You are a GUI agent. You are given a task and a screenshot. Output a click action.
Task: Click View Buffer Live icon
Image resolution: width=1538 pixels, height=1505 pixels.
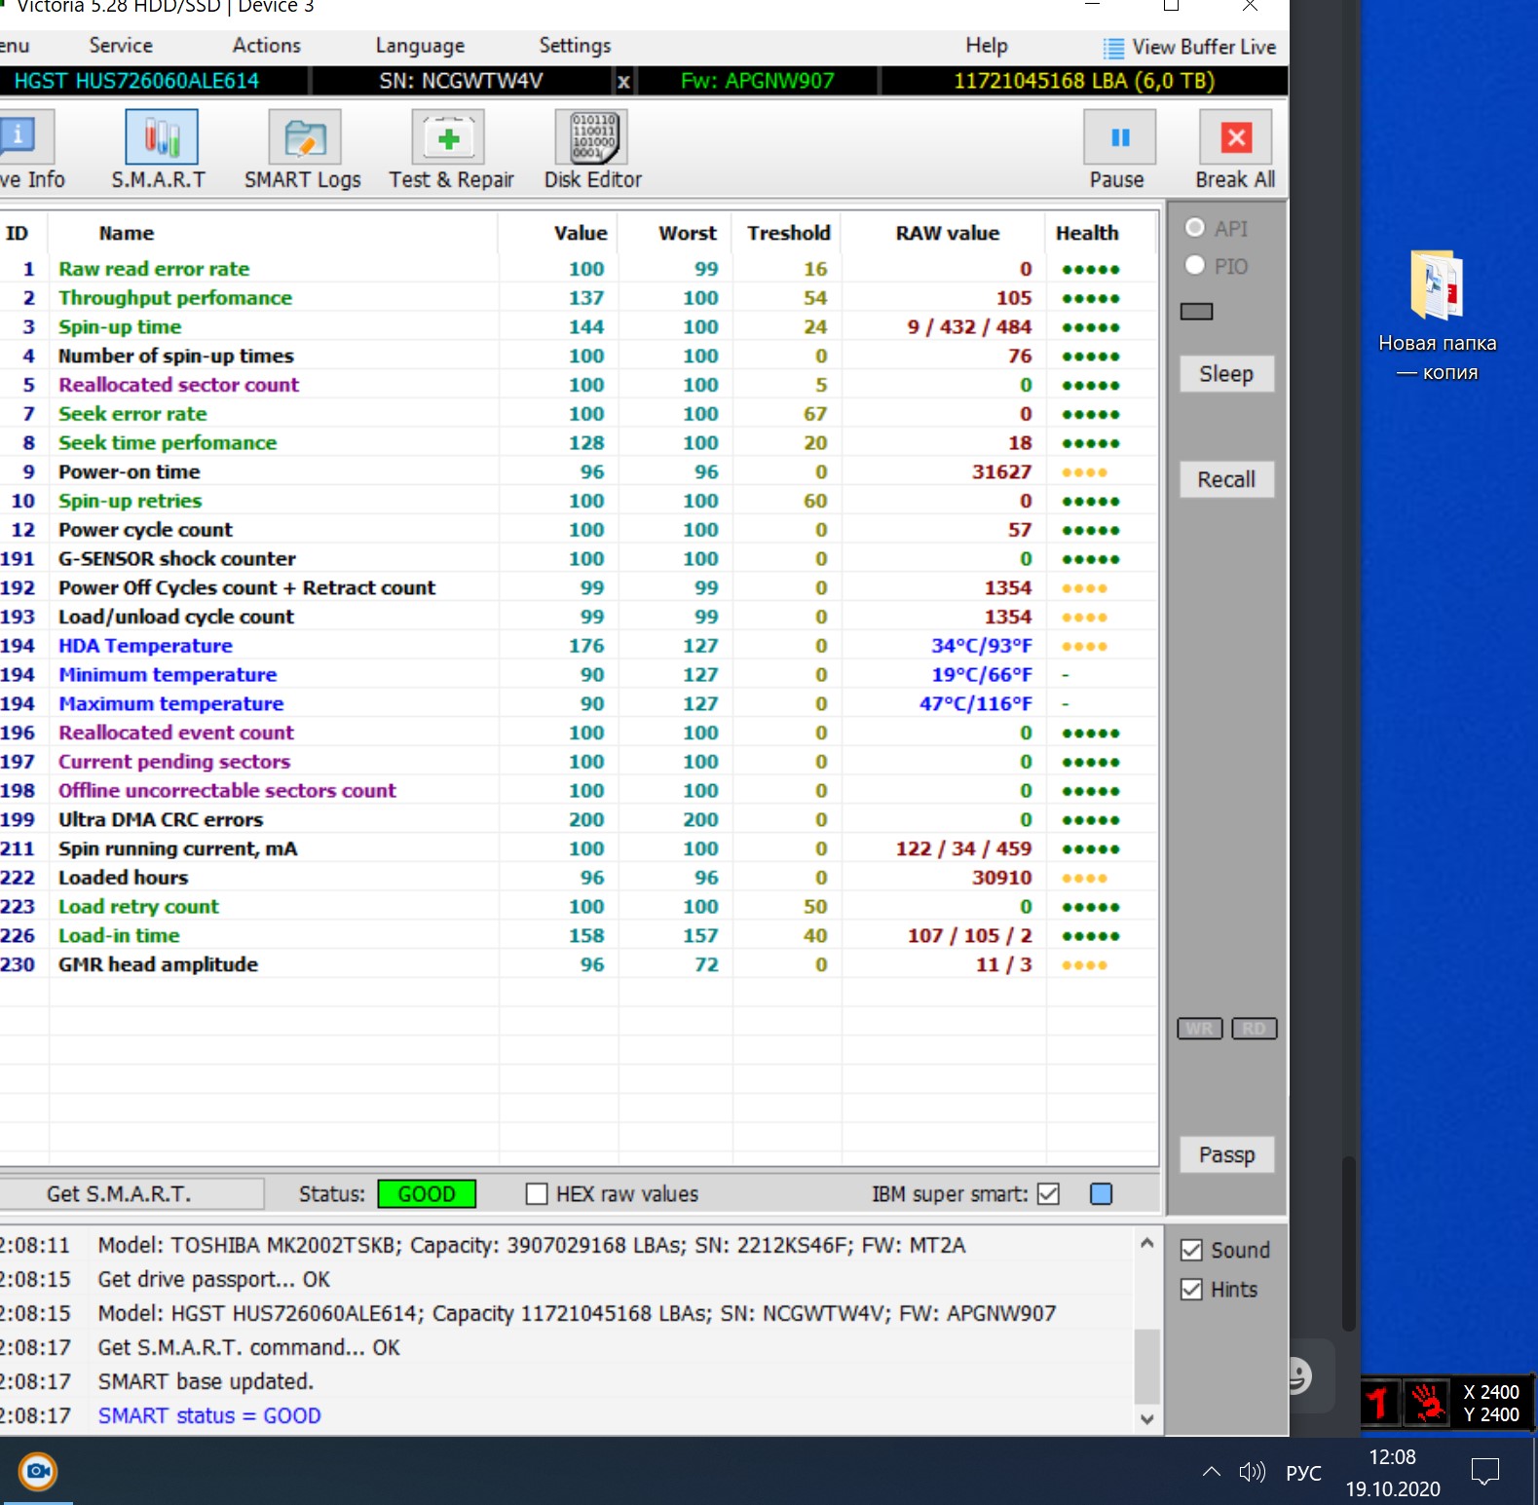[x=1112, y=48]
